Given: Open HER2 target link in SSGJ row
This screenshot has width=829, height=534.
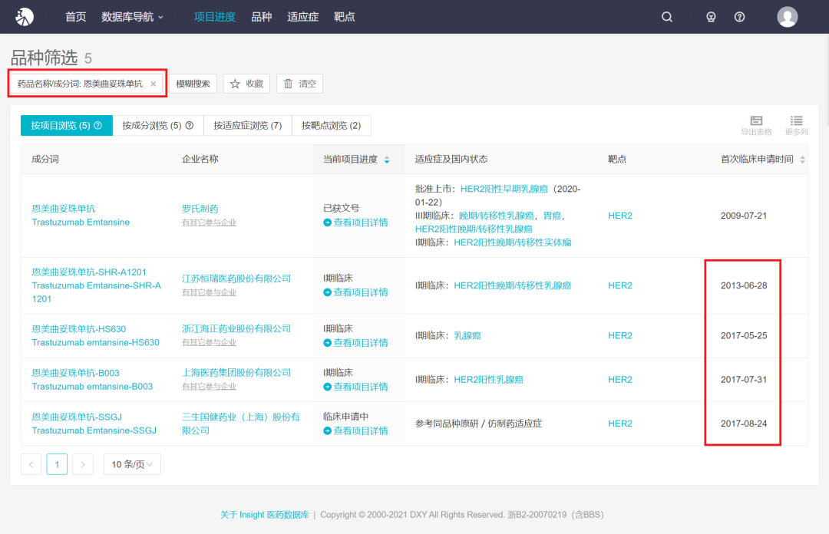Looking at the screenshot, I should click(x=620, y=424).
